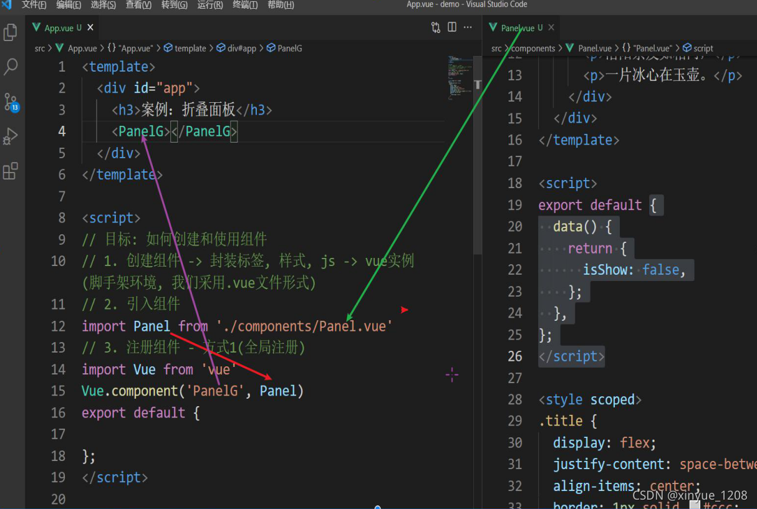Viewport: 757px width, 509px height.
Task: Switch to the Panel.vue editor tab
Action: click(x=521, y=27)
